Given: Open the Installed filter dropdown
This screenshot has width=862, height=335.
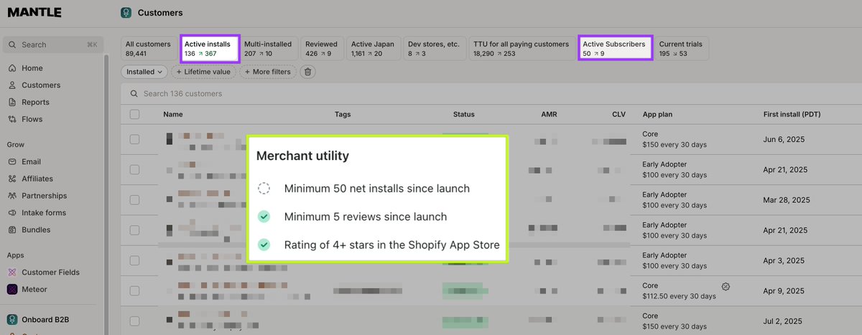Looking at the screenshot, I should click(144, 72).
